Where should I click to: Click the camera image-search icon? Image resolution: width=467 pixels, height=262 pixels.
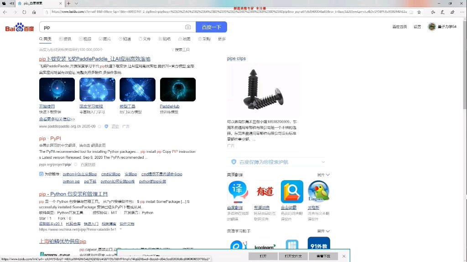[x=187, y=27]
